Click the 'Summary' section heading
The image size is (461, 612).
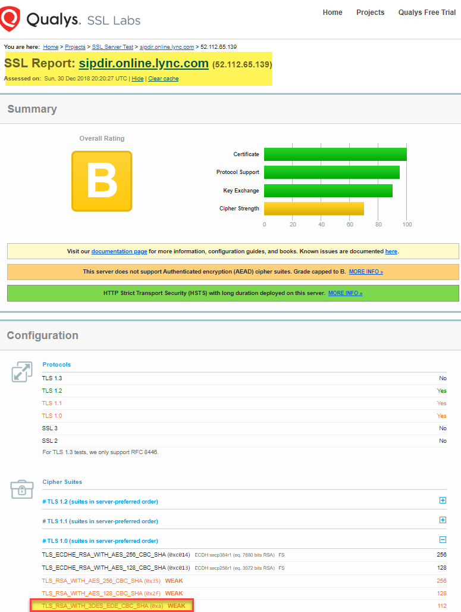tap(32, 109)
